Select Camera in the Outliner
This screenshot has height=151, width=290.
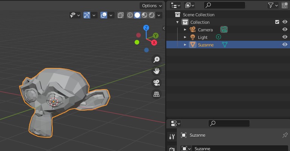205,30
